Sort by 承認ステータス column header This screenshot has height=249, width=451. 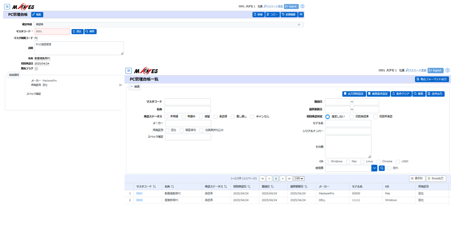pos(216,187)
